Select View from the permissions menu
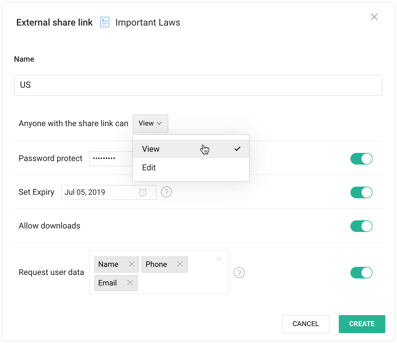The image size is (397, 343). [x=151, y=149]
